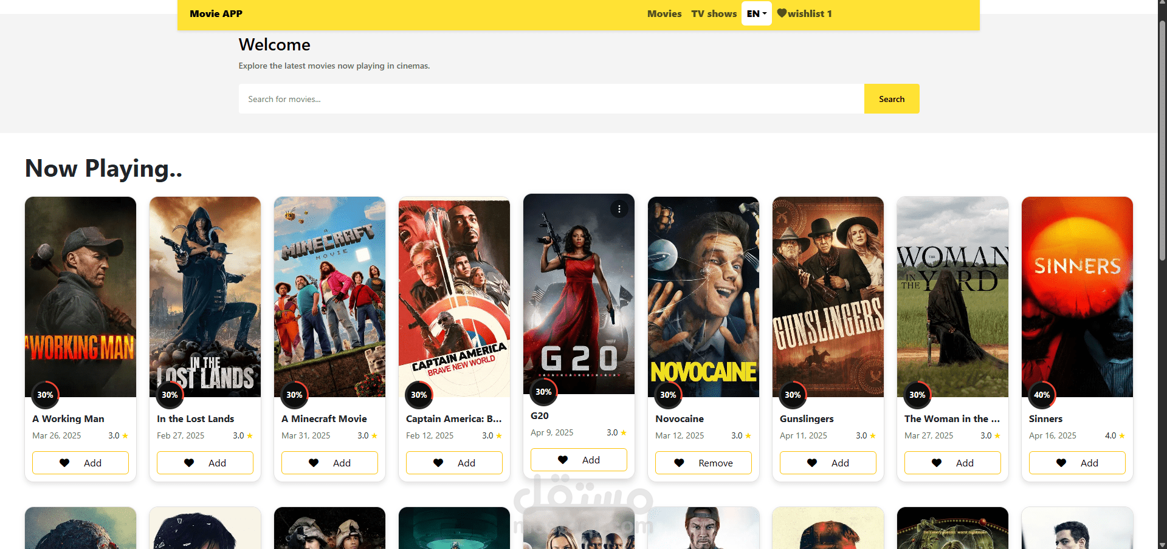Click the Movie APP logo
This screenshot has width=1167, height=549.
[216, 13]
